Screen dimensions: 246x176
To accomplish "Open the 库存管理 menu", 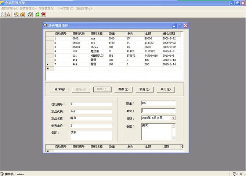I will (x=46, y=8).
